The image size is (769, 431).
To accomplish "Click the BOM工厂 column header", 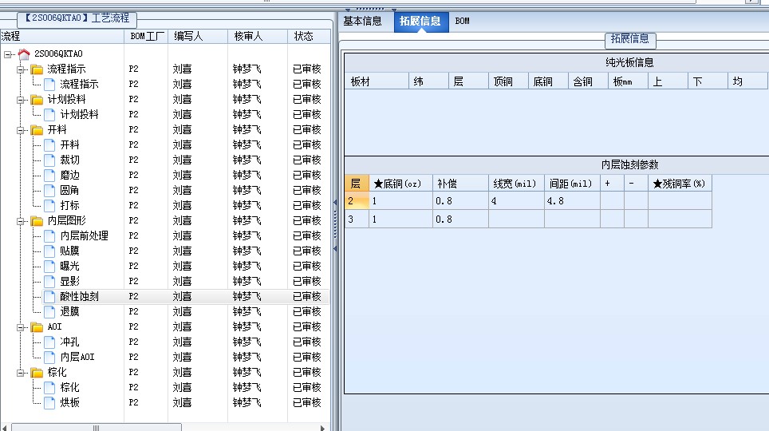I will [146, 37].
